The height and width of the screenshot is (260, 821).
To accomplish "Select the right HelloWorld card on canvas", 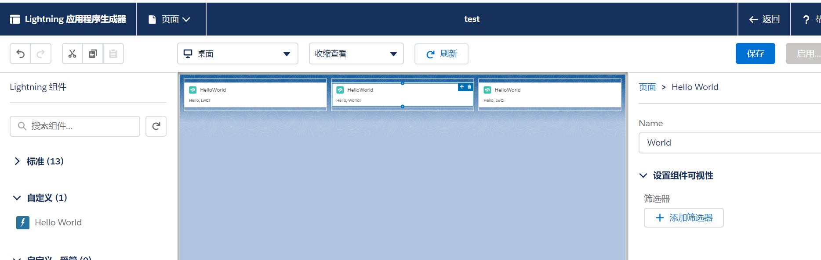I will click(x=549, y=94).
